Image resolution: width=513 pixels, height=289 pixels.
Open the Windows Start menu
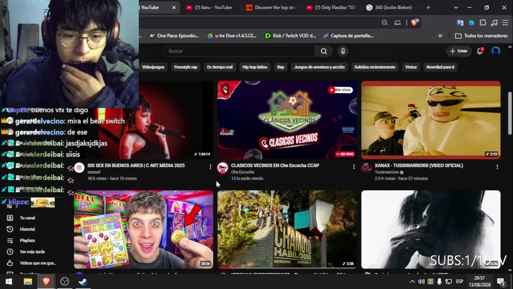point(8,281)
